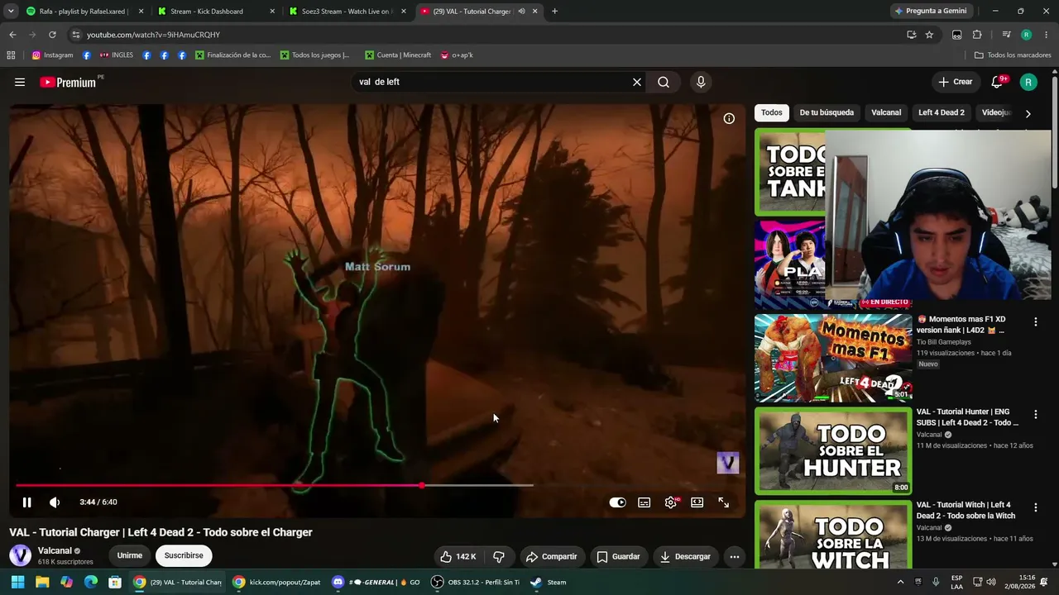1059x595 pixels.
Task: Open more actions below the video
Action: coord(734,556)
